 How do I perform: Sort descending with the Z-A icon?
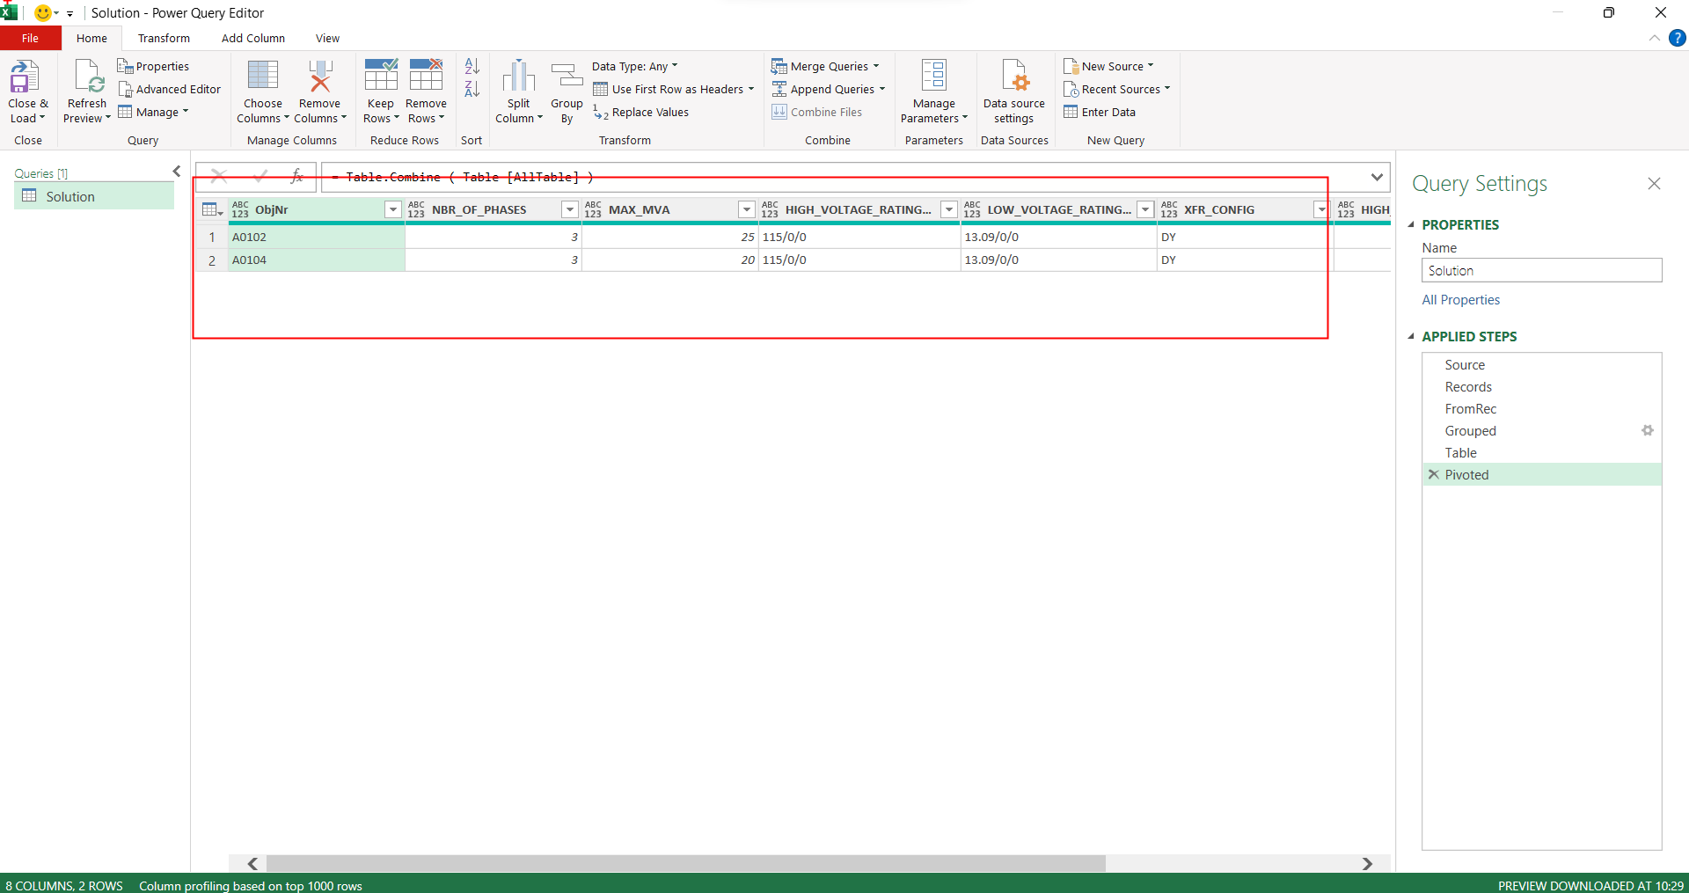pyautogui.click(x=472, y=89)
